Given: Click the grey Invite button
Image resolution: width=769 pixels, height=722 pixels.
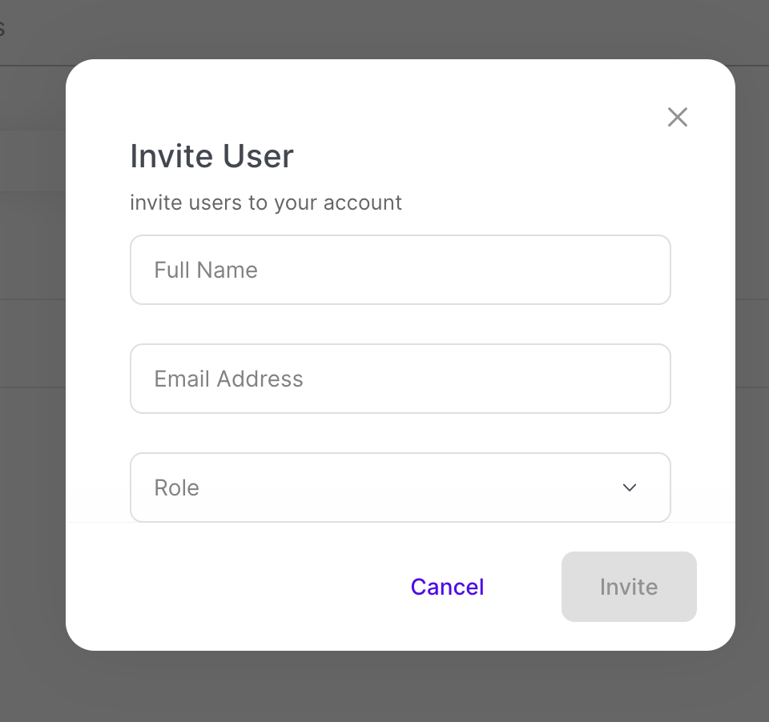Looking at the screenshot, I should point(629,587).
